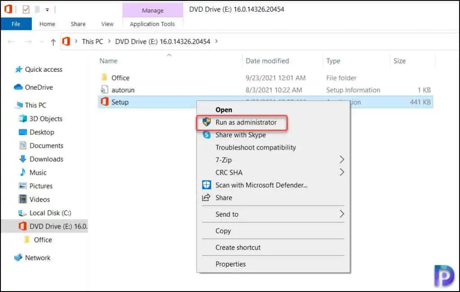Click DVD Drive (E:) breadcrumb in address bar
460x292 pixels.
point(163,41)
